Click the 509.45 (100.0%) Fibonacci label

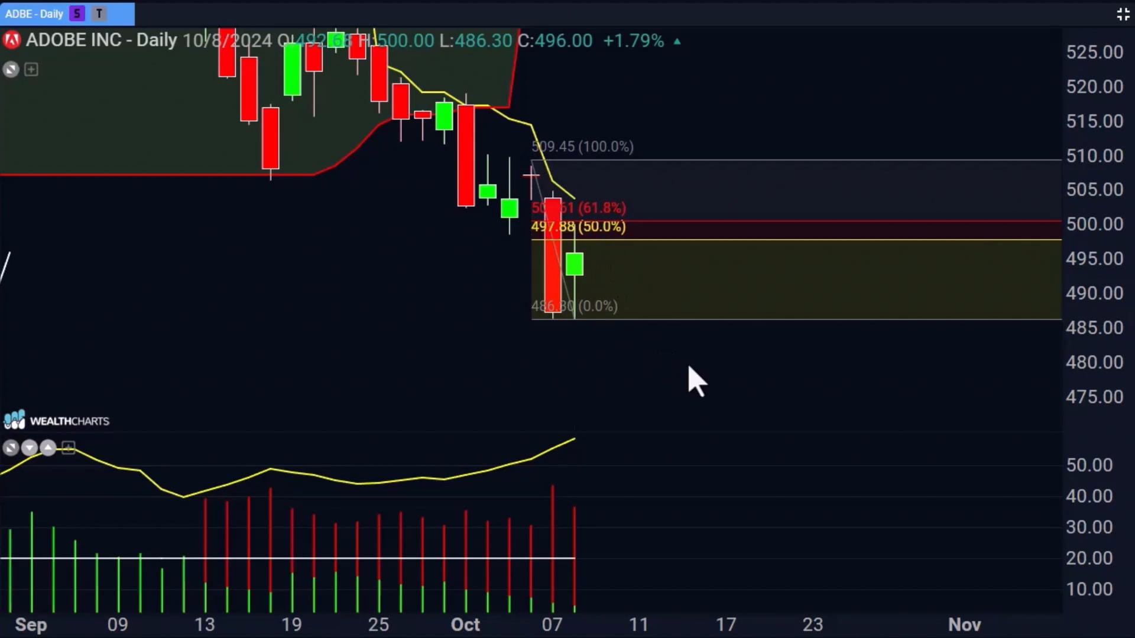click(x=582, y=147)
